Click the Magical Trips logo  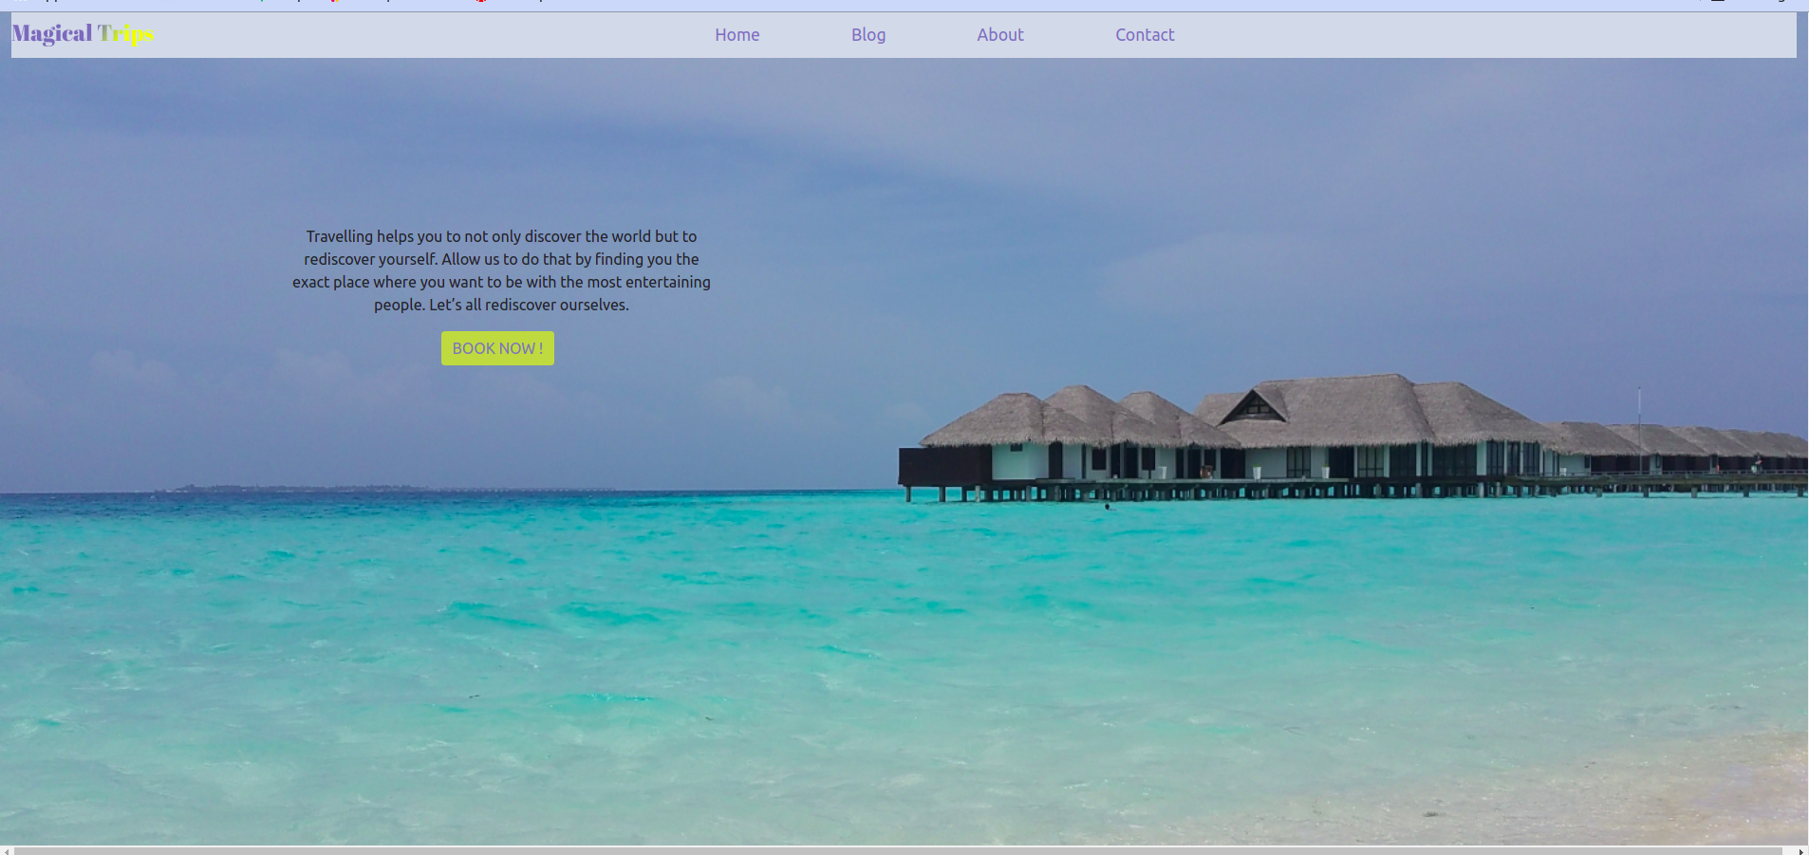pos(83,34)
